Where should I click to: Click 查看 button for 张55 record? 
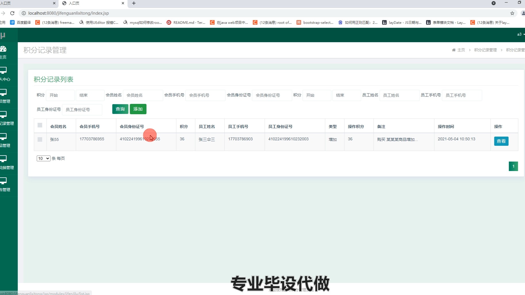(501, 141)
